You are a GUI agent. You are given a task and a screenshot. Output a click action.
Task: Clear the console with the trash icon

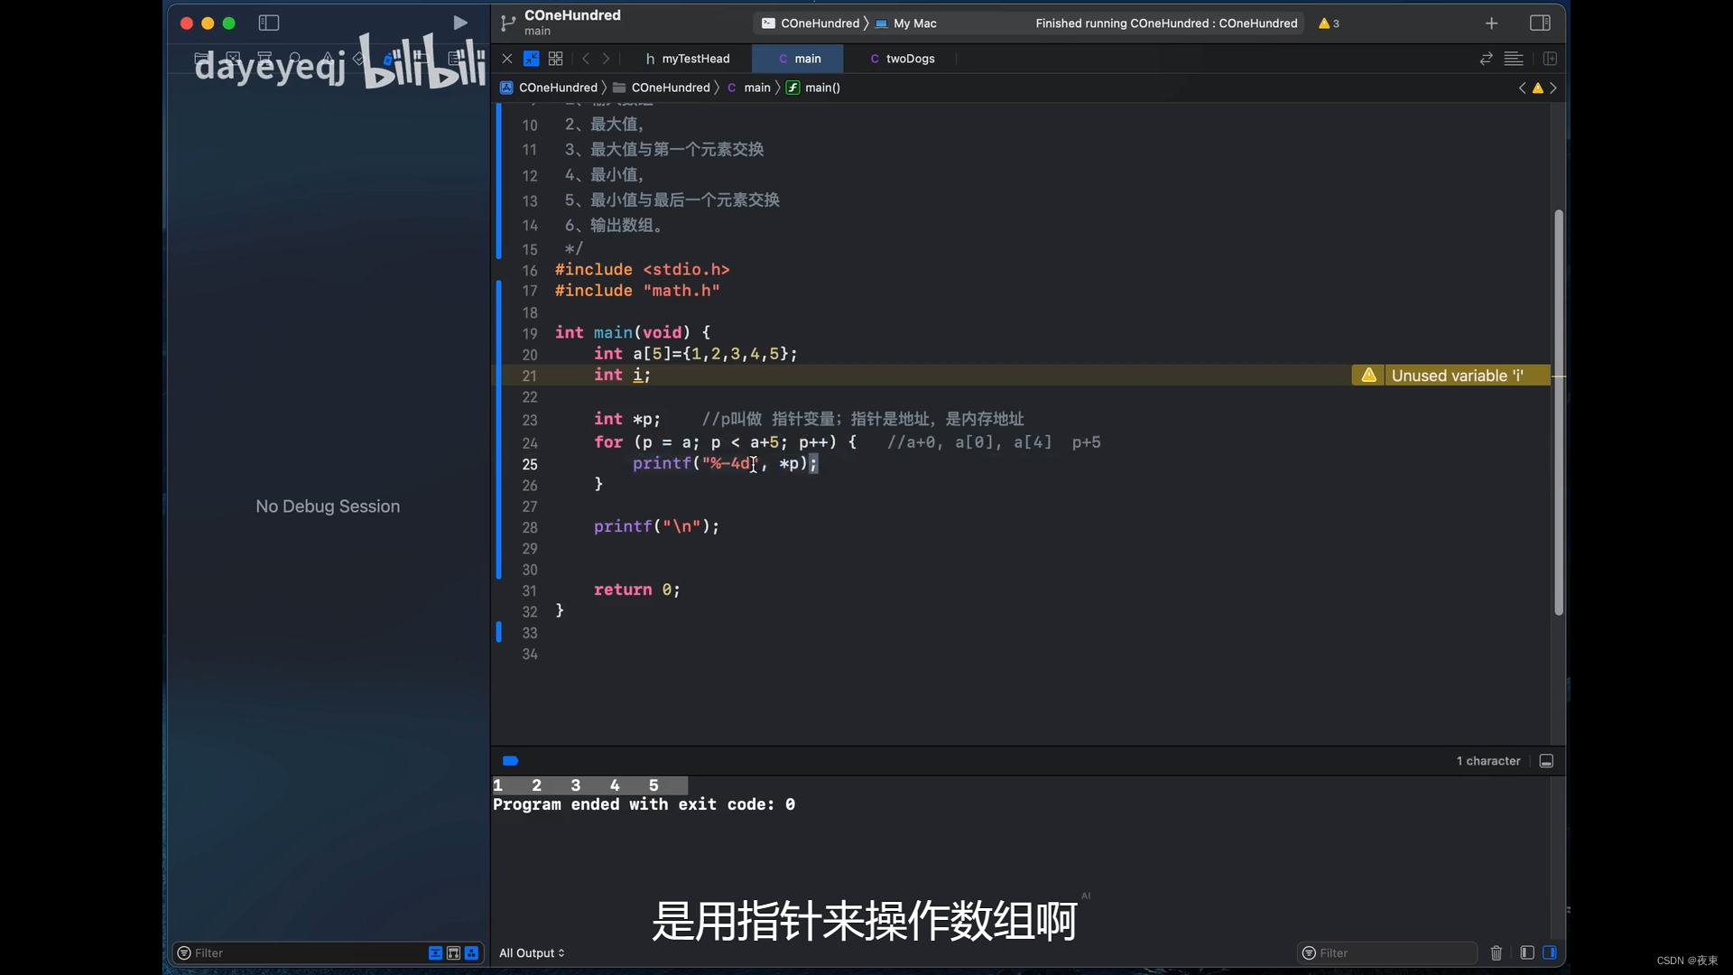click(x=1497, y=952)
